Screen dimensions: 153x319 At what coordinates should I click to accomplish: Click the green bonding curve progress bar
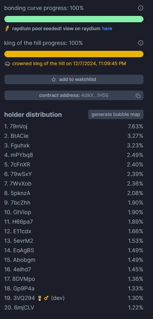[74, 19]
